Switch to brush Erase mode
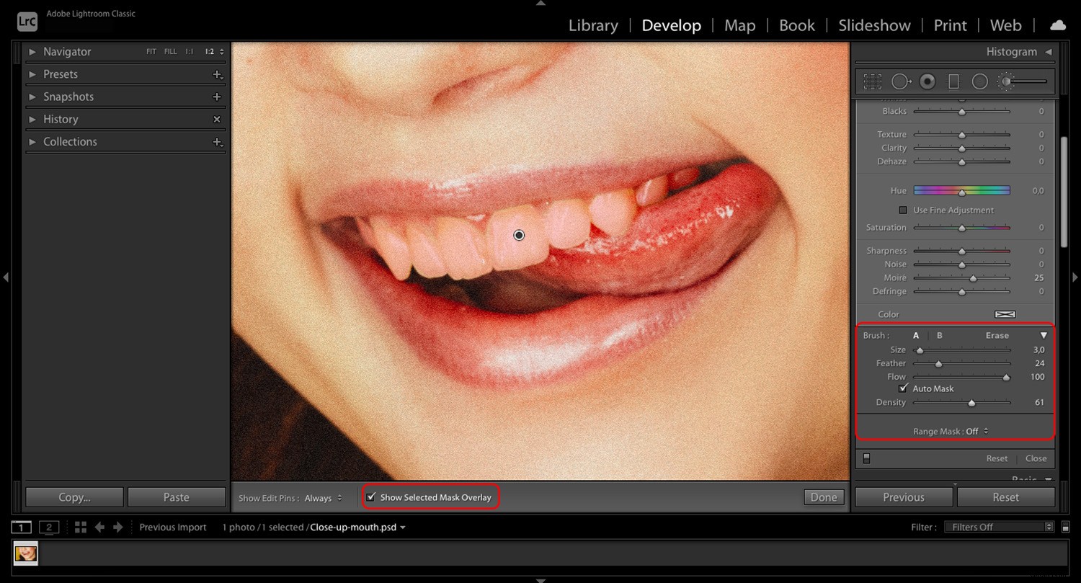This screenshot has width=1081, height=583. click(x=997, y=335)
